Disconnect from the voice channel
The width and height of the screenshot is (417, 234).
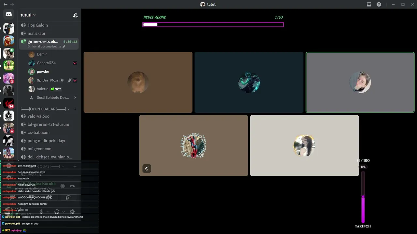72,186
